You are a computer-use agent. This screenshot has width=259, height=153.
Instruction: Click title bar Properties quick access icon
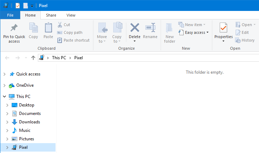[x=18, y=6]
